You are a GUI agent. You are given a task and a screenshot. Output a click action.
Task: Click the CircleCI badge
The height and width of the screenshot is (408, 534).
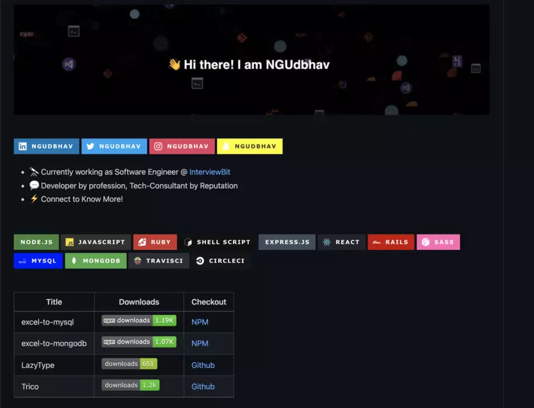point(221,261)
